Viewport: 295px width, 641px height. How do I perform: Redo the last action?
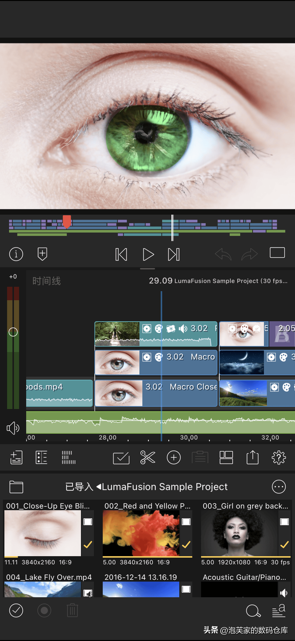249,254
